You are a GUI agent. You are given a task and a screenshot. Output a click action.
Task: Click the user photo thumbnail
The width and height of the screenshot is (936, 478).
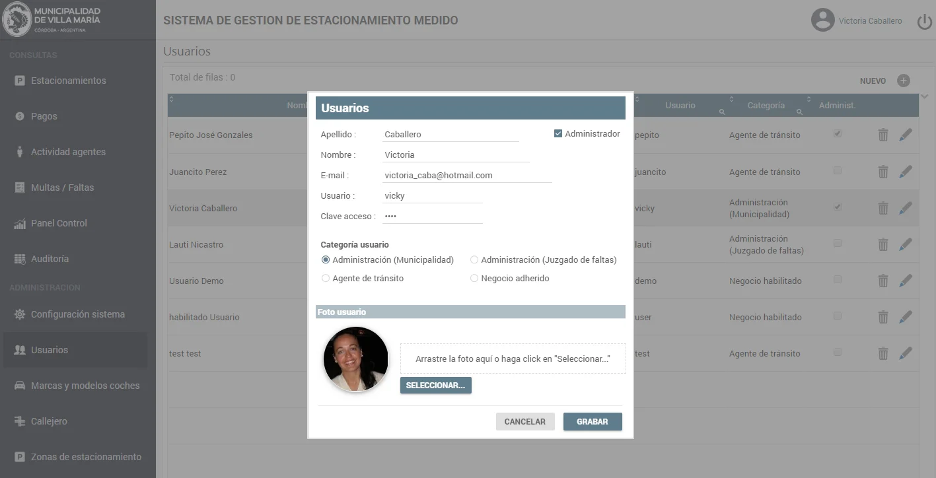(355, 359)
